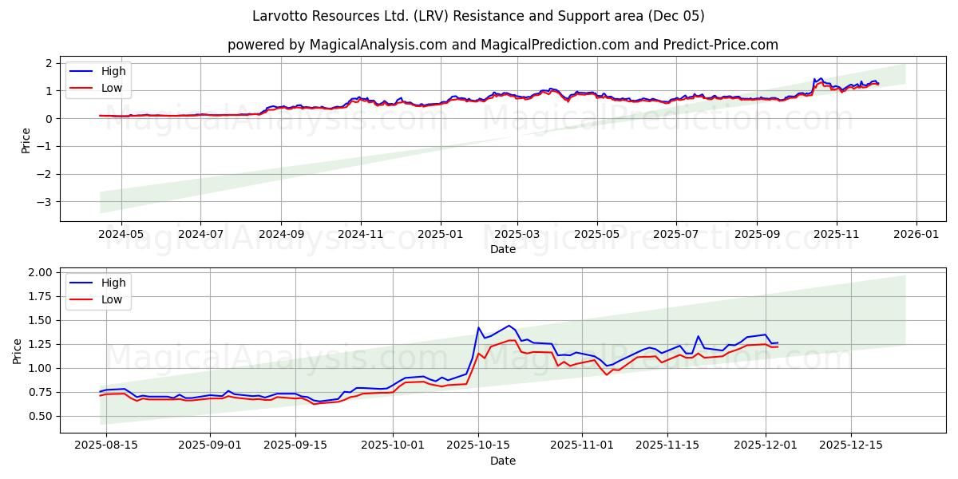The width and height of the screenshot is (958, 479).
Task: Select the powered by MagicalAnalysis subtitle
Action: (479, 40)
